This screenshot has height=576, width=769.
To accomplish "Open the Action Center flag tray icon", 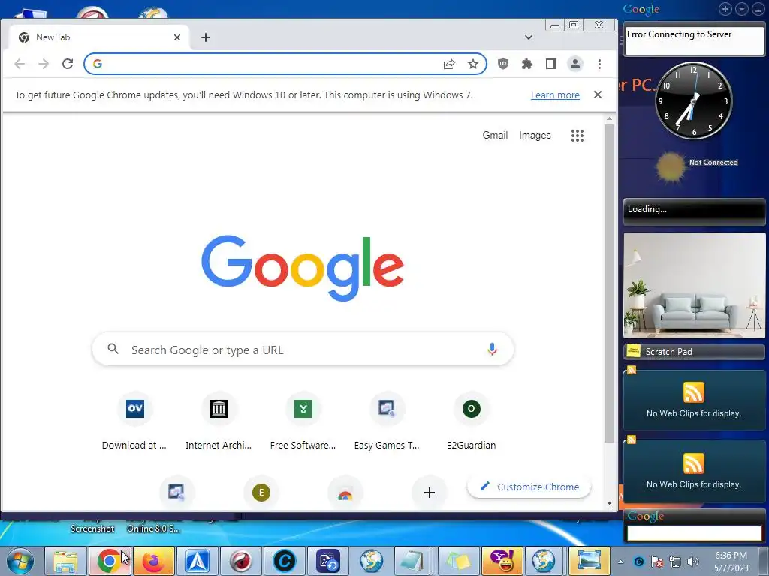I will tap(656, 562).
